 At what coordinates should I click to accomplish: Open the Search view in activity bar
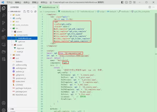coord(4,15)
